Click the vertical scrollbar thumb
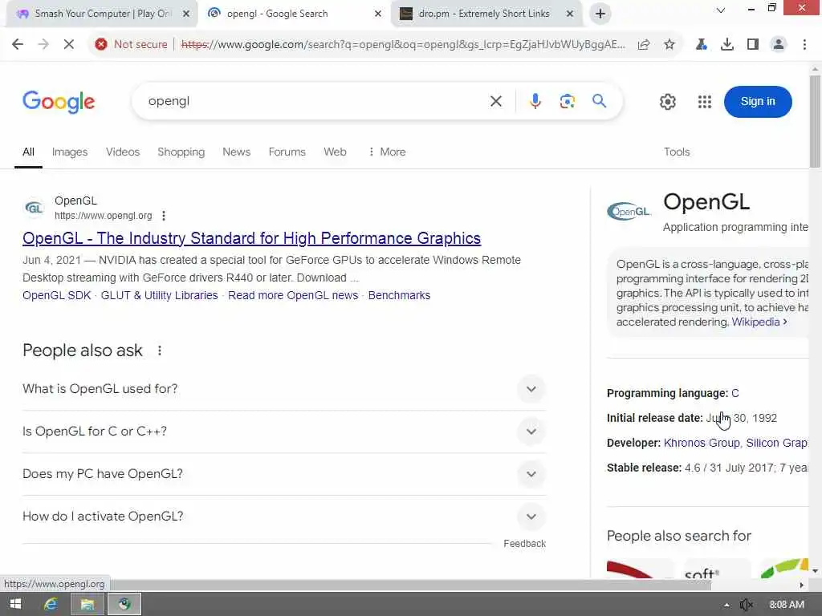The height and width of the screenshot is (616, 822). [815, 122]
